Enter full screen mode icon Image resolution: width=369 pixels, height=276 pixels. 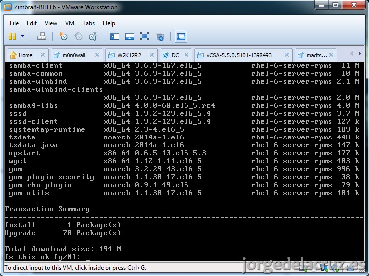(x=144, y=36)
